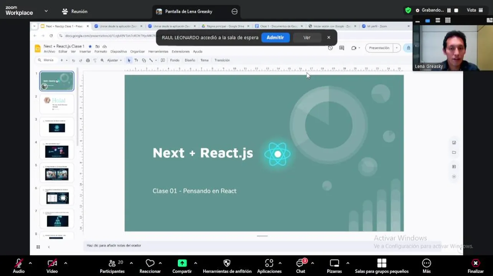Open options for Pantalla de Lena Greasky

coord(235,11)
